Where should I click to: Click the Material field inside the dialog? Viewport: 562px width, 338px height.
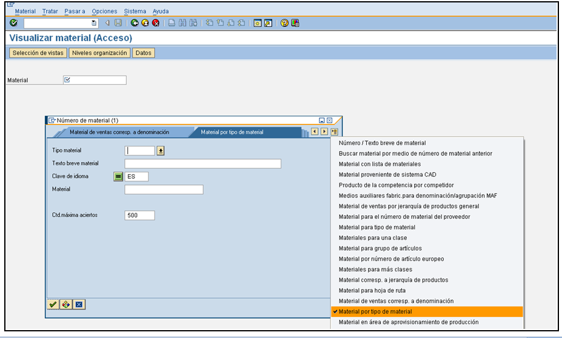pos(164,189)
